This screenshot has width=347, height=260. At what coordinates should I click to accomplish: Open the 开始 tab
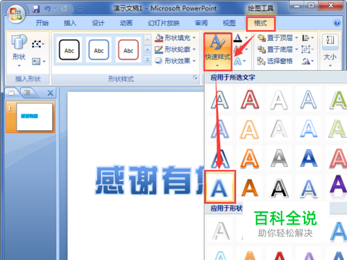(x=42, y=23)
